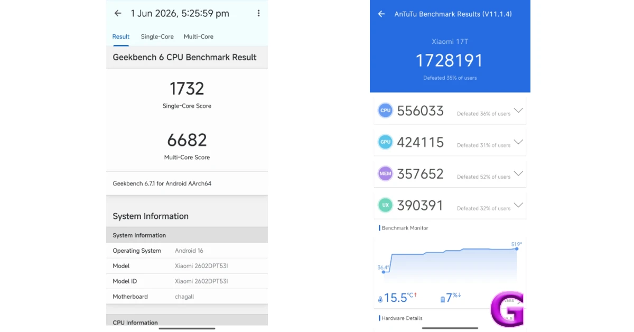Switch to the Single-Core tab
This screenshot has height=332, width=634.
coord(157,36)
